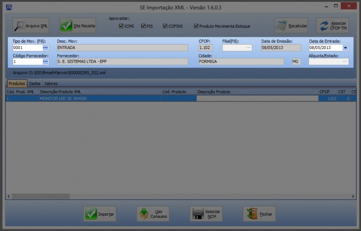Switch to the Valores tab
The height and width of the screenshot is (231, 361).
[51, 83]
